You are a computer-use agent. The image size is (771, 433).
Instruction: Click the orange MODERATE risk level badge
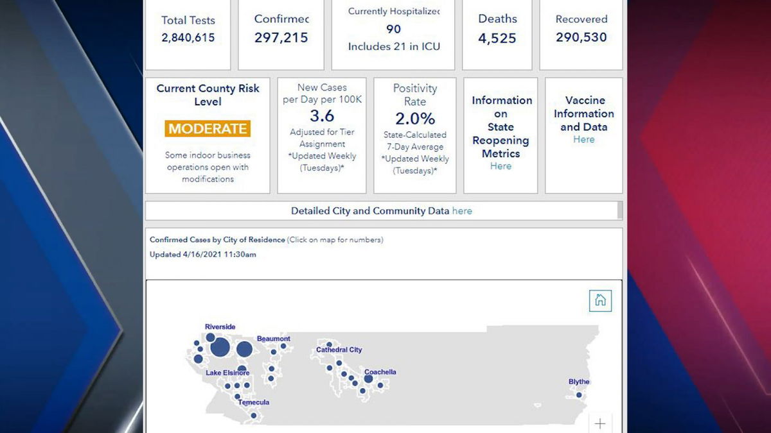point(208,128)
